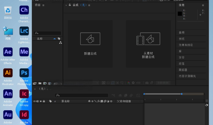Click the audio speaker column icon
Screen dimensions: 213x125
[x=38, y=101]
